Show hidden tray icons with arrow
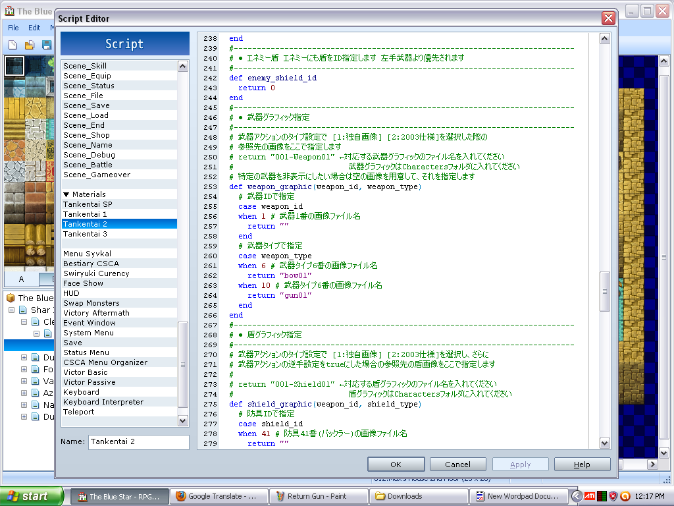674x506 pixels. pyautogui.click(x=577, y=496)
